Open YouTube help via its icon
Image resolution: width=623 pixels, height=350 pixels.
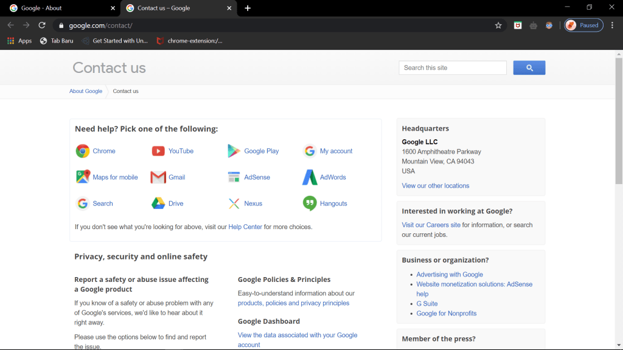click(x=158, y=151)
